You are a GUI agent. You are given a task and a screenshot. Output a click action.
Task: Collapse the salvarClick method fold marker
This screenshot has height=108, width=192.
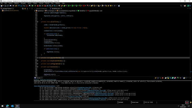coord(38,22)
